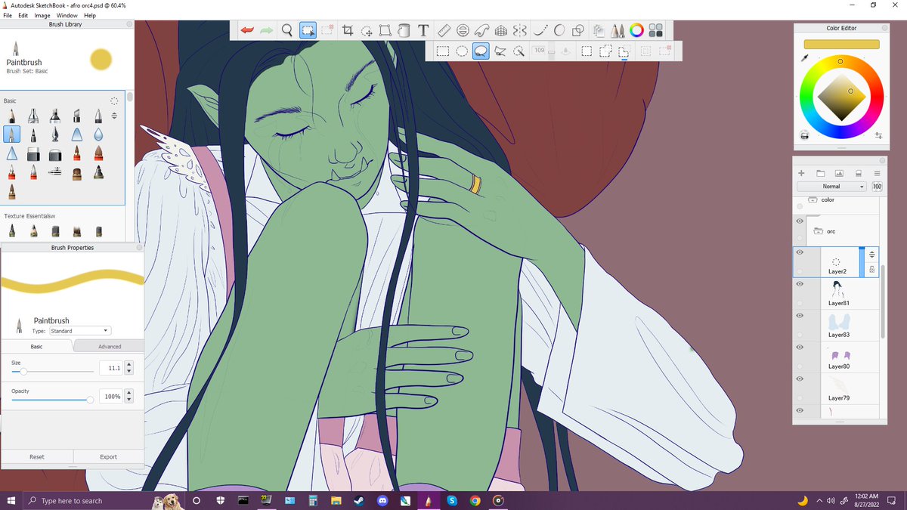The height and width of the screenshot is (510, 907).
Task: Select the Text tool
Action: [423, 31]
